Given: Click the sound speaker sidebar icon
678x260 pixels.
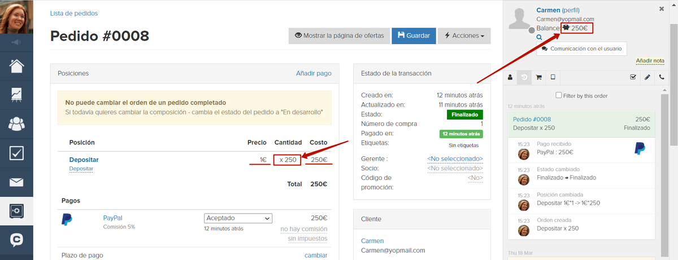Looking at the screenshot, I should click(16, 42).
